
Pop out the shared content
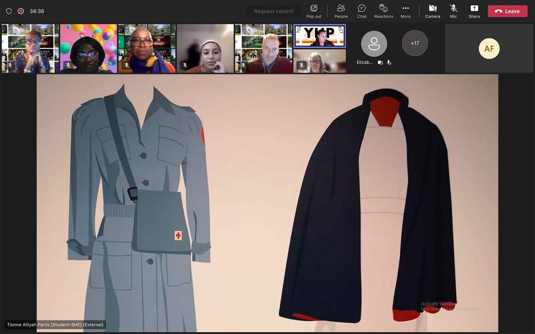[x=314, y=11]
